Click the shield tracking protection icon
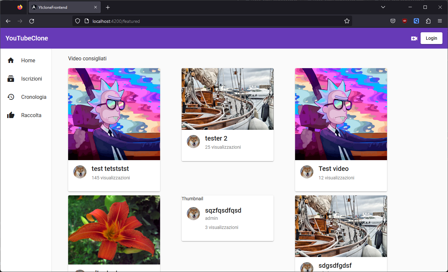Viewport: 448px width, 272px height. [x=77, y=21]
